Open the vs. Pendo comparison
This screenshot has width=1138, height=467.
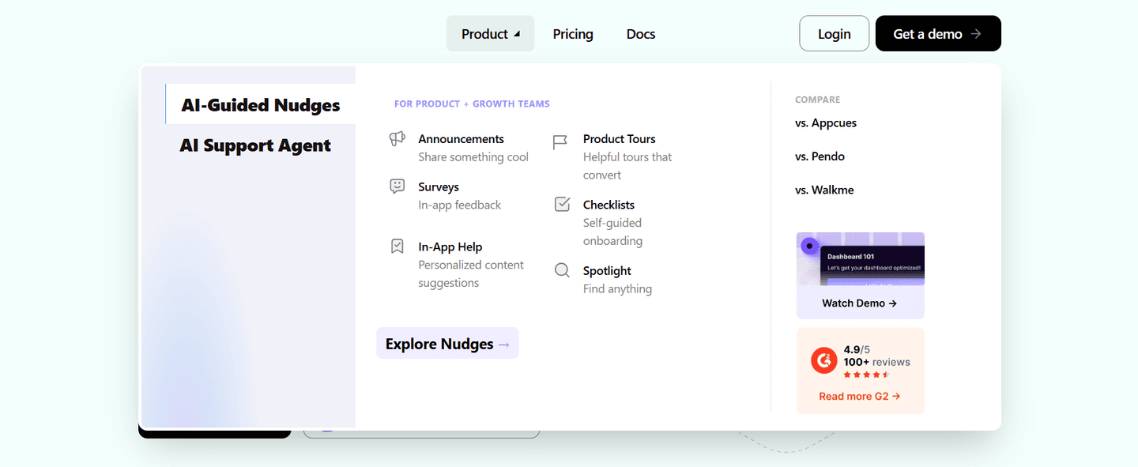820,156
